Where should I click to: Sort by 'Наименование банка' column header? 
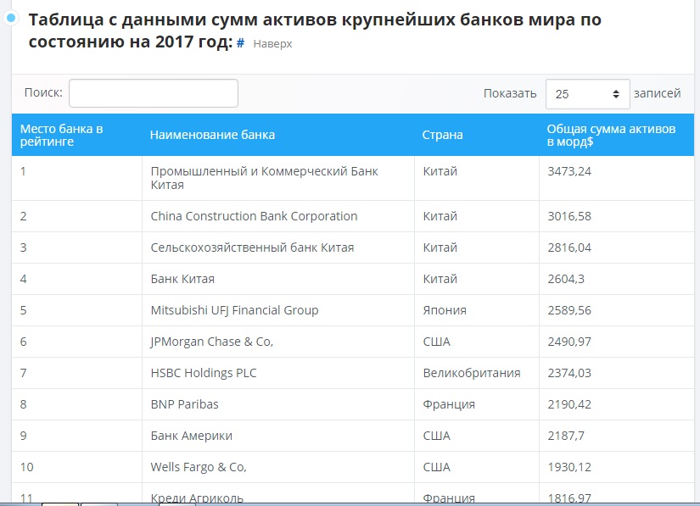click(x=212, y=135)
